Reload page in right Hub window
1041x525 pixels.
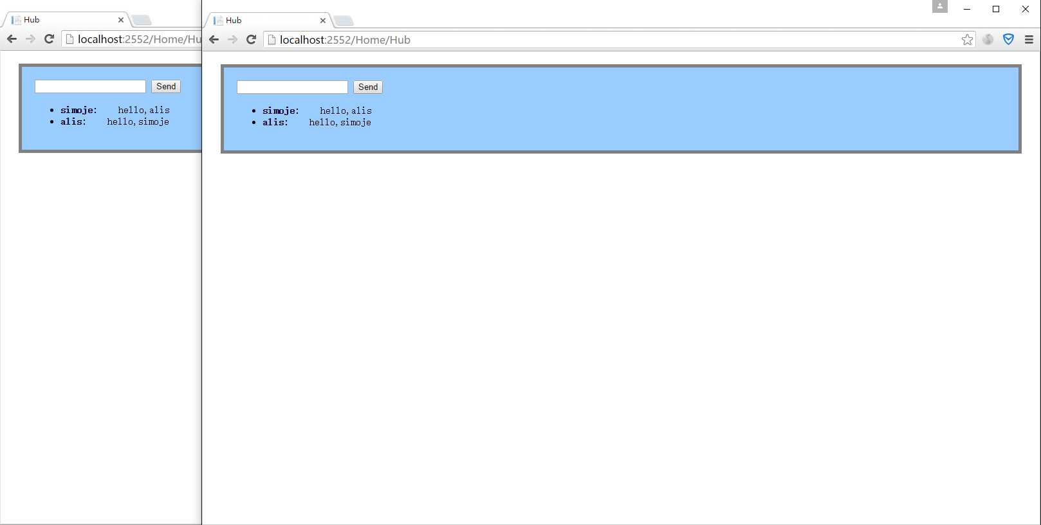[252, 40]
